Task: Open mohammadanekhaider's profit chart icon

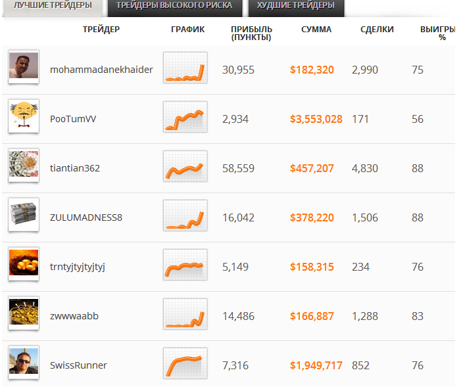Action: point(185,68)
